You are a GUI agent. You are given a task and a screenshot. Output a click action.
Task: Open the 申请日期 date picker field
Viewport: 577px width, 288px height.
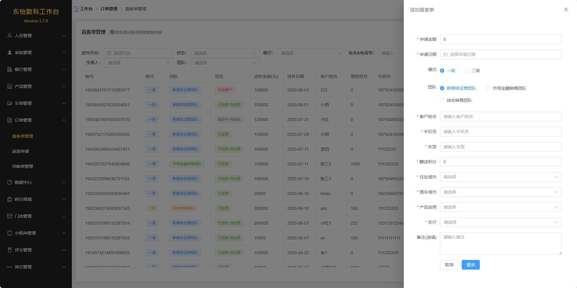500,54
